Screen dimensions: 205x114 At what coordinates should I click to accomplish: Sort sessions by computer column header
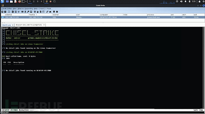(x=111, y=15)
